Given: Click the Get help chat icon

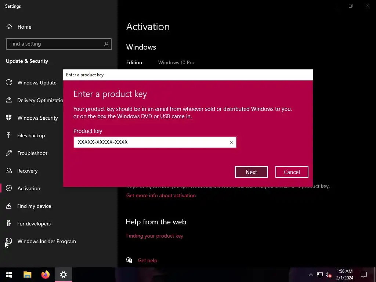Looking at the screenshot, I should pyautogui.click(x=129, y=260).
